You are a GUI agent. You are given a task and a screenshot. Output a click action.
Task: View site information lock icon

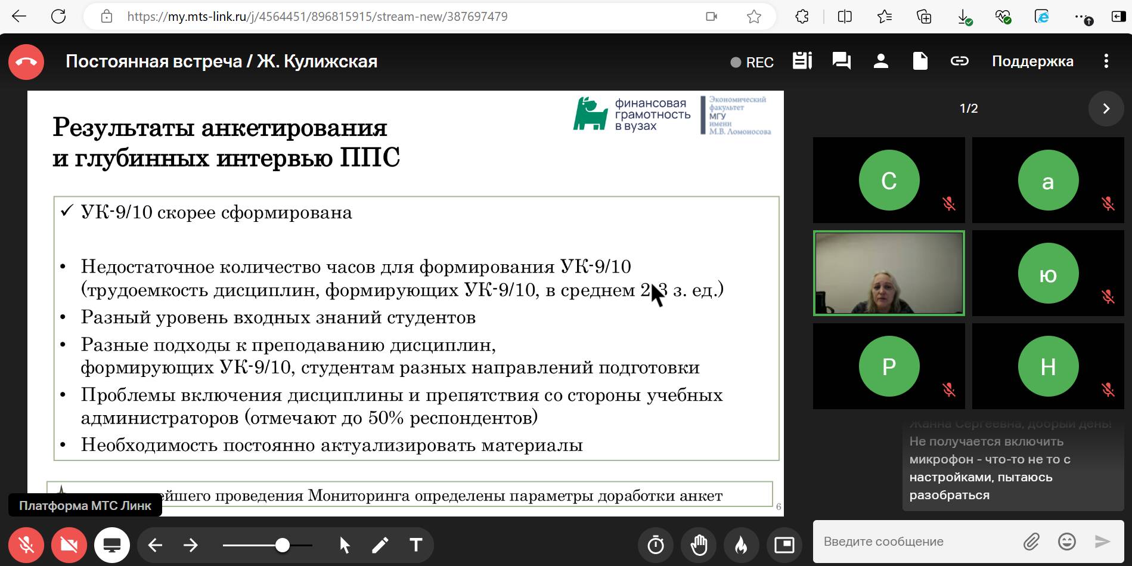click(107, 17)
